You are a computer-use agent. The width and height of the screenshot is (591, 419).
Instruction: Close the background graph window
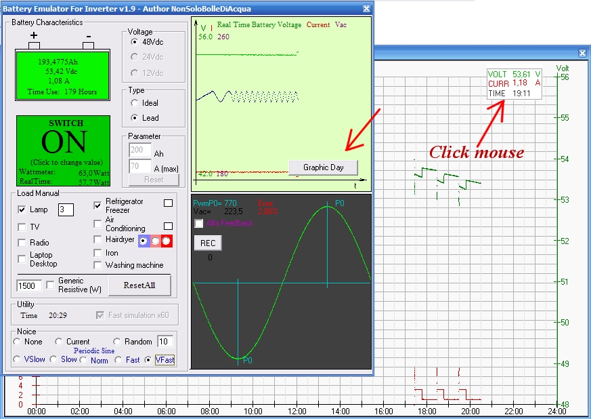582,53
